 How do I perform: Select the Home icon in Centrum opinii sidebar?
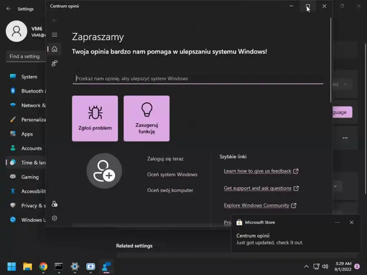point(54,49)
